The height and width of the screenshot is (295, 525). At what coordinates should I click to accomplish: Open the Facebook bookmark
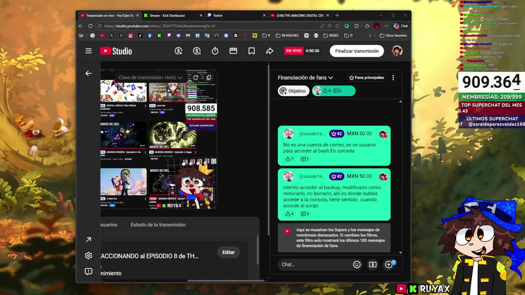click(x=150, y=36)
